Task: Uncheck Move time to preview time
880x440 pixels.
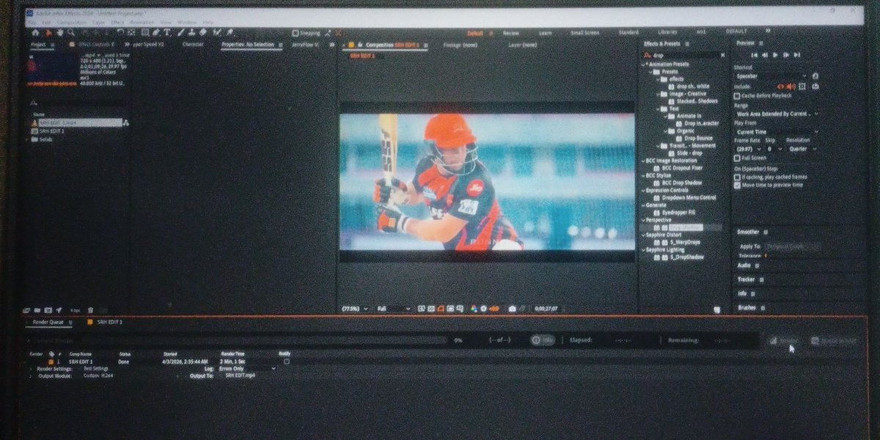Action: (737, 186)
